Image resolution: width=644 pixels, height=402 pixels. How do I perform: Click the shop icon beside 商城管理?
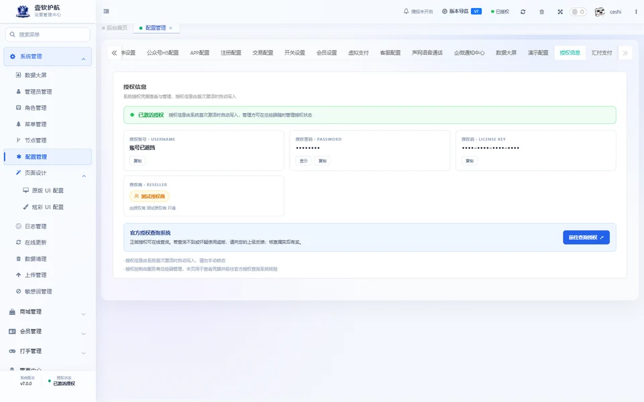coord(12,312)
